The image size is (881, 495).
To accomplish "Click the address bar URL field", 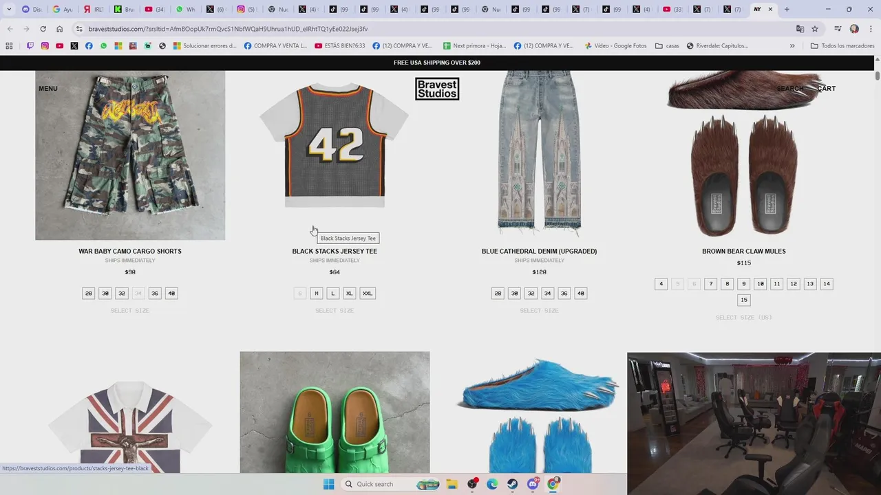I will [434, 29].
